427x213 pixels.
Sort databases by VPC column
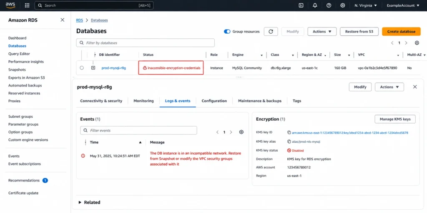[x=398, y=55]
